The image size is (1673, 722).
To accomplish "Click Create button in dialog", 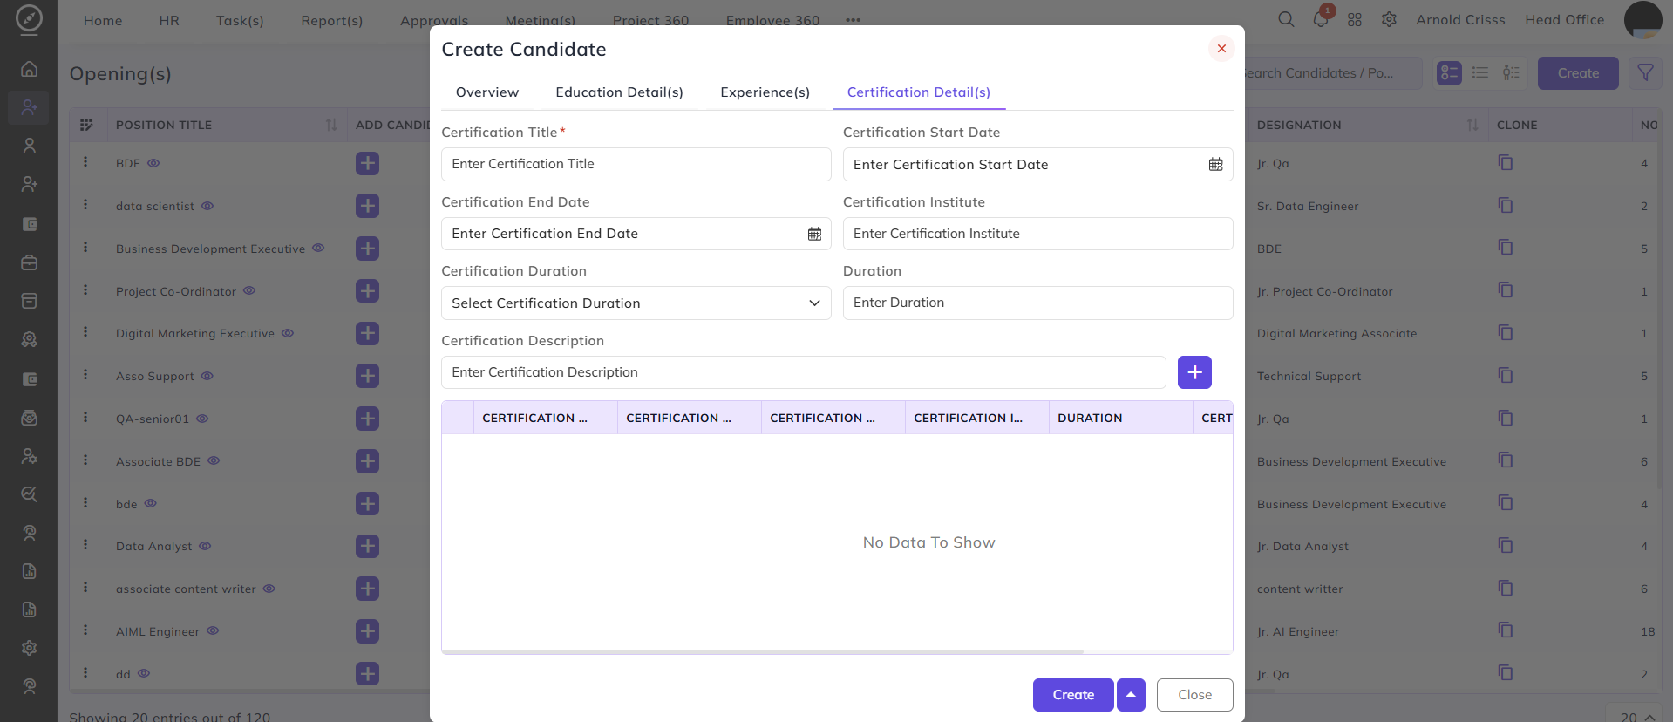I will (x=1073, y=695).
